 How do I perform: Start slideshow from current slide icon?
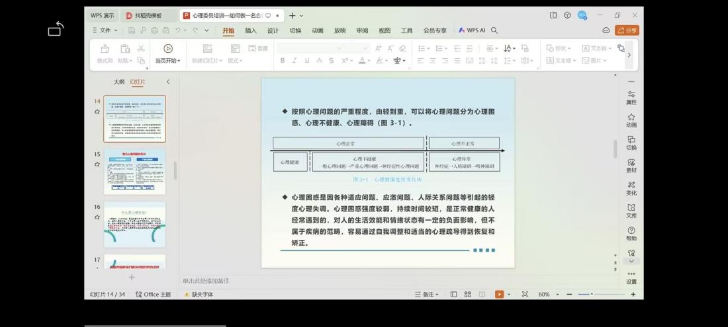pyautogui.click(x=168, y=49)
